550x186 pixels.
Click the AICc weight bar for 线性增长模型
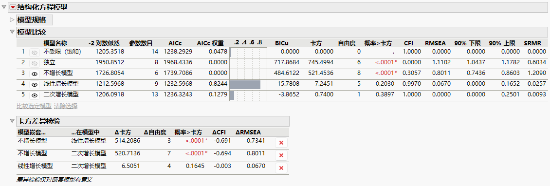click(245, 85)
